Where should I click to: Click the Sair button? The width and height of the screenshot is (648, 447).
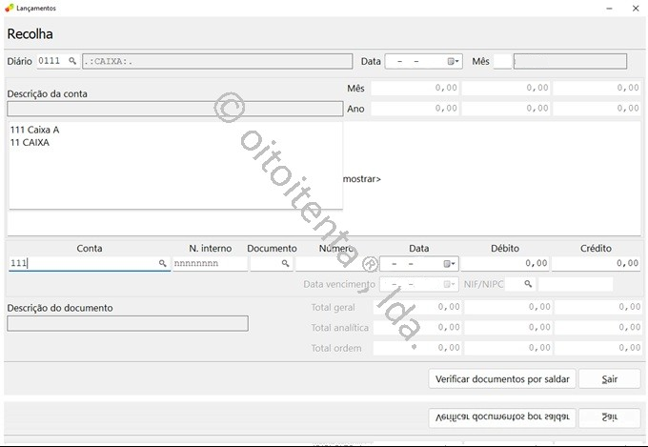tap(609, 378)
